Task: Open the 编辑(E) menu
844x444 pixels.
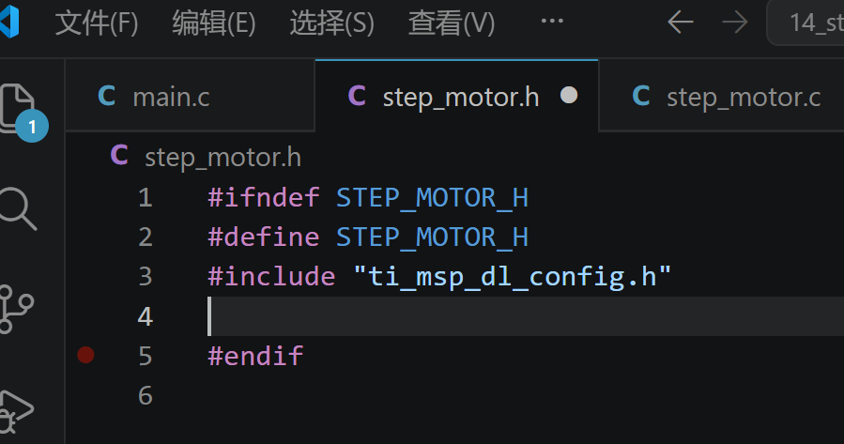Action: (x=214, y=23)
